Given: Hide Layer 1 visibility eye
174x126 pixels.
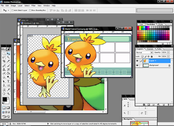Looking at the screenshot, I should click(137, 61).
